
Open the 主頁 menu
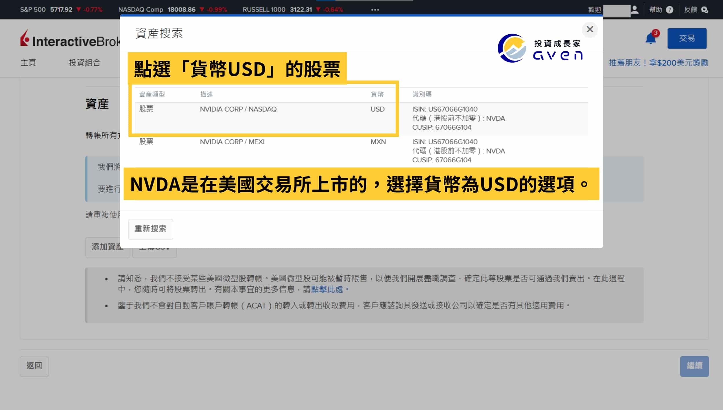tap(28, 63)
